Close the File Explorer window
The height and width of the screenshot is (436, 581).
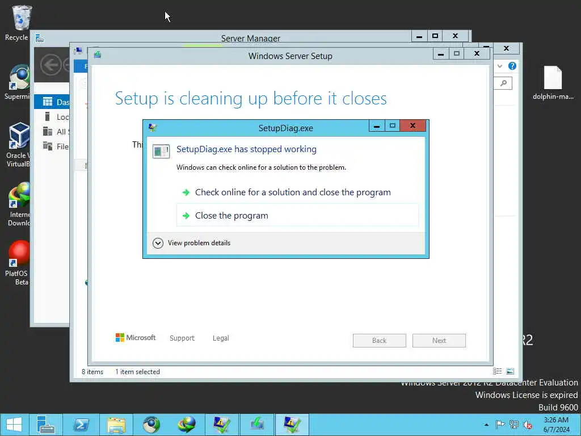click(507, 48)
